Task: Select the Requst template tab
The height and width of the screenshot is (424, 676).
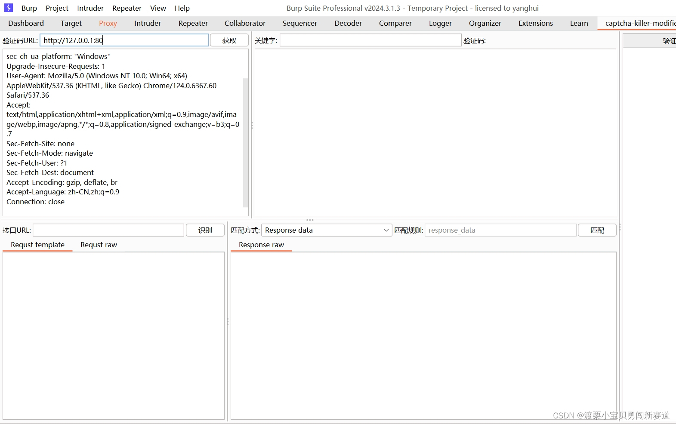Action: tap(37, 245)
